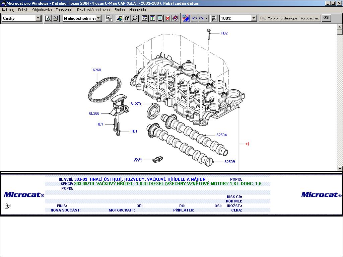
Task: Open the Katalog menu
Action: [8, 10]
